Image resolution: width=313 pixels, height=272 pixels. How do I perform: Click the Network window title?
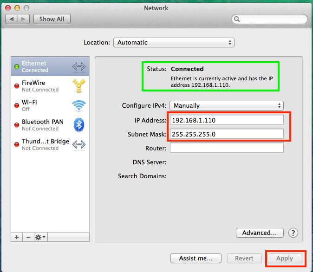coord(156,8)
